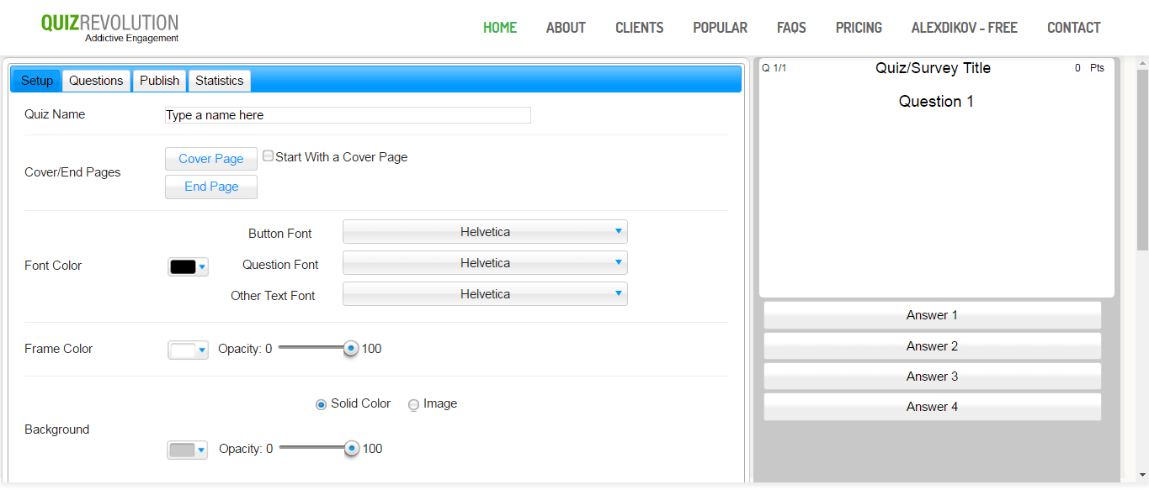This screenshot has width=1149, height=490.
Task: Open the Pricing page link
Action: coord(859,28)
